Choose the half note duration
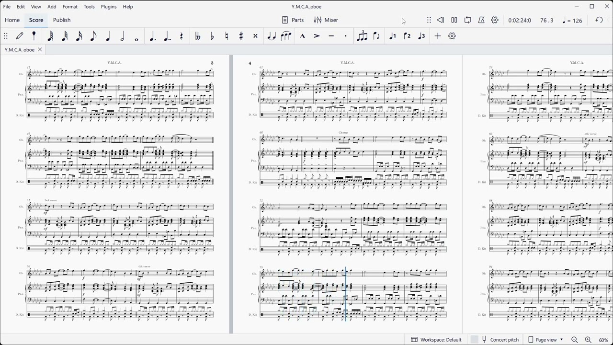 click(122, 36)
